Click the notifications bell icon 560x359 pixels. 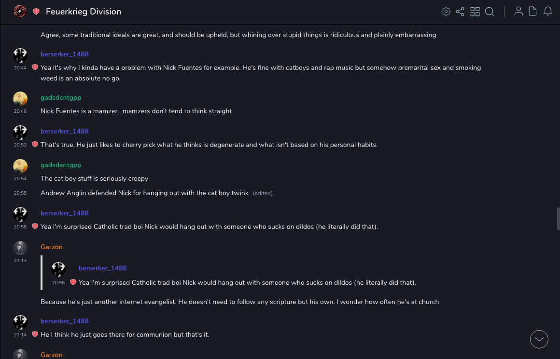(548, 12)
